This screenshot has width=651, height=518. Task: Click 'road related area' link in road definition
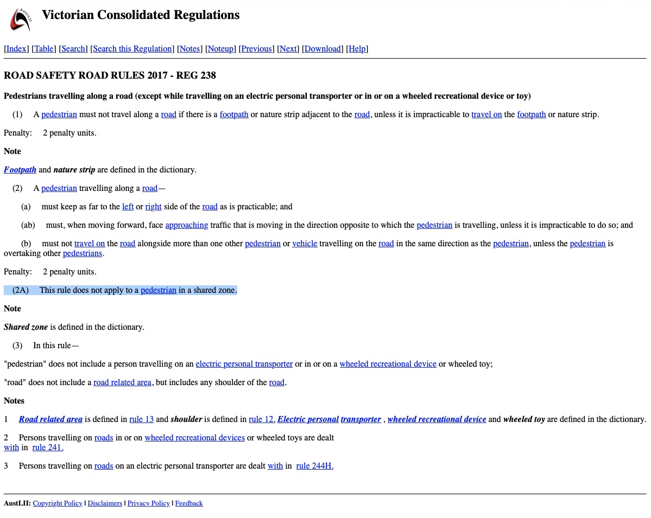(122, 382)
